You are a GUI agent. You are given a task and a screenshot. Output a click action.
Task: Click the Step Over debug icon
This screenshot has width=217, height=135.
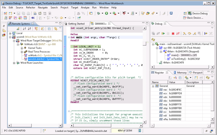[189, 33]
